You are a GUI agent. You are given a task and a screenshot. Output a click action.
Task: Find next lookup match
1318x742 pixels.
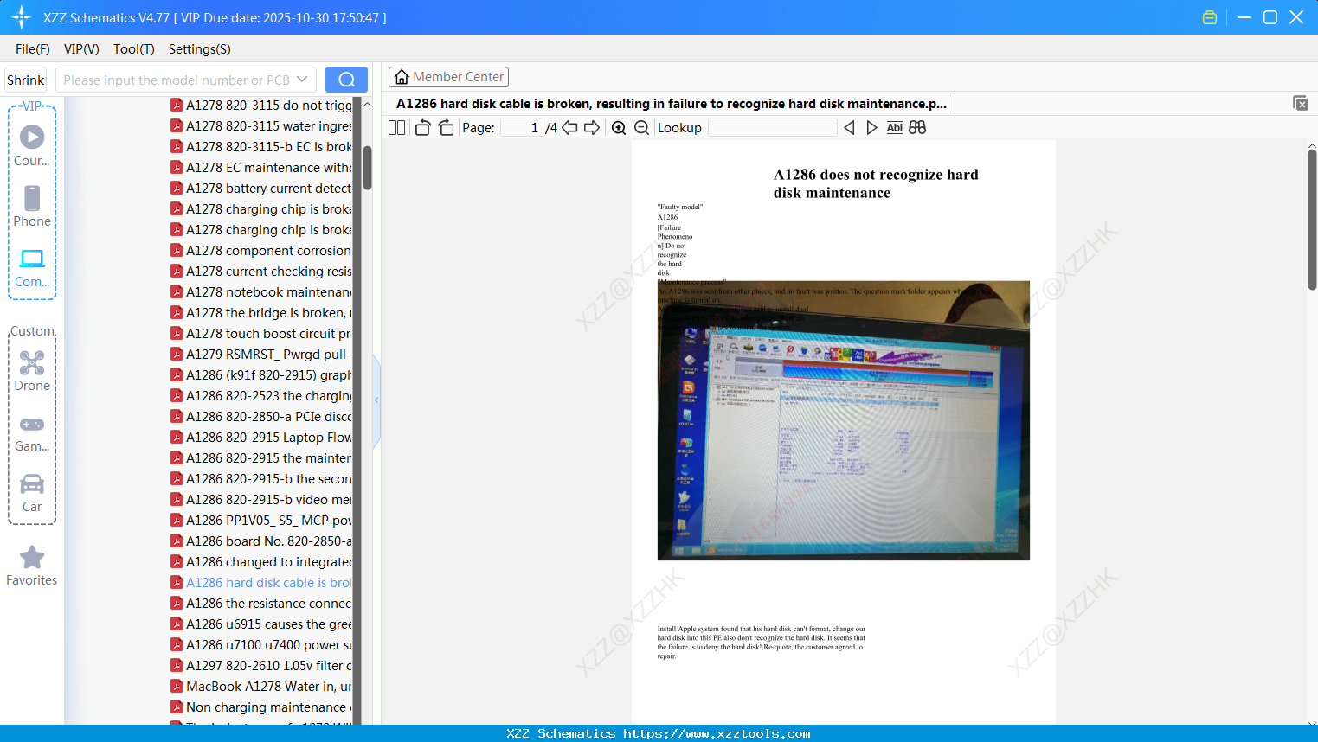coord(871,127)
